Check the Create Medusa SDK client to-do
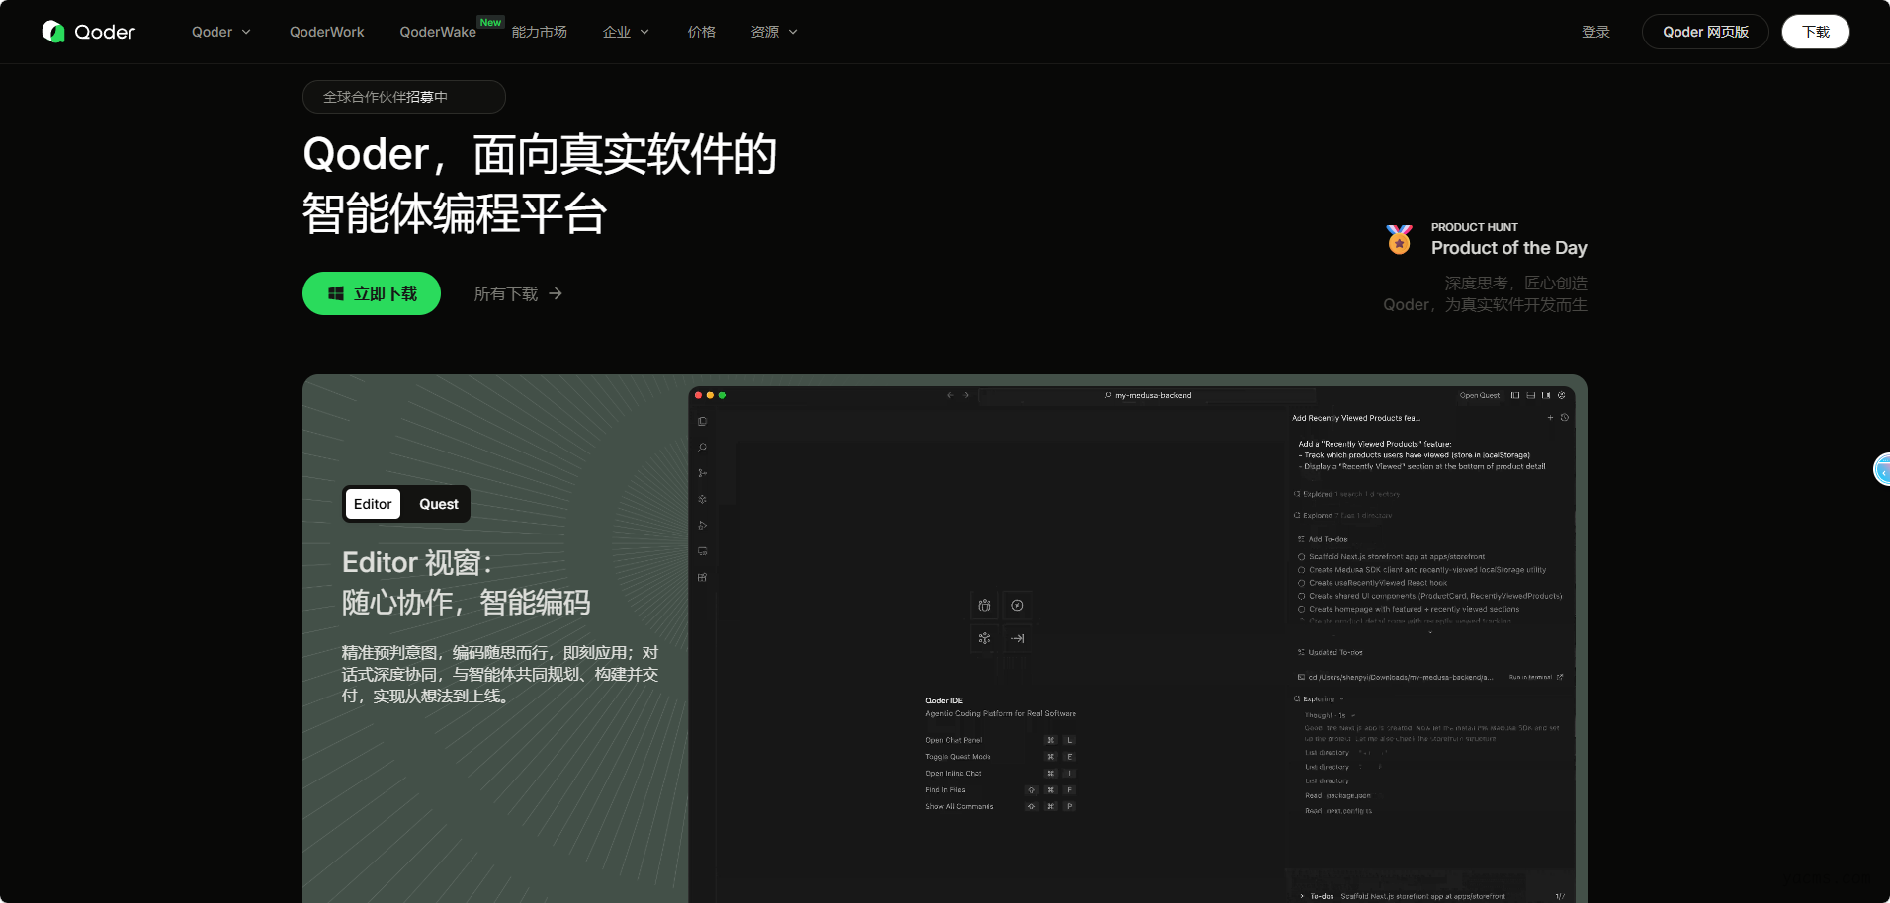The image size is (1890, 903). point(1301,570)
